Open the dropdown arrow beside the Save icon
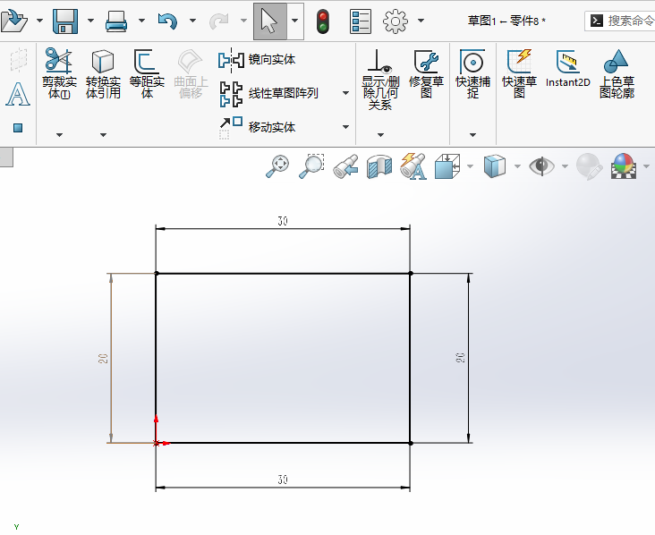 [90, 21]
